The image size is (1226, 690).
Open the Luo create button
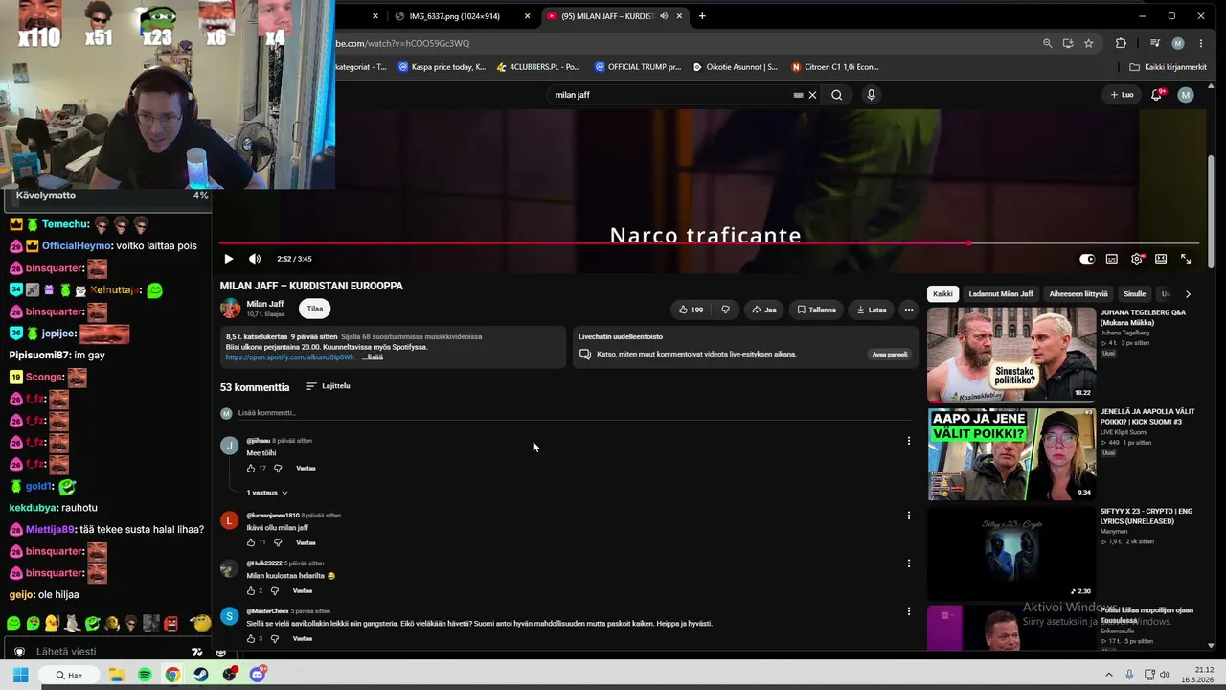point(1122,95)
